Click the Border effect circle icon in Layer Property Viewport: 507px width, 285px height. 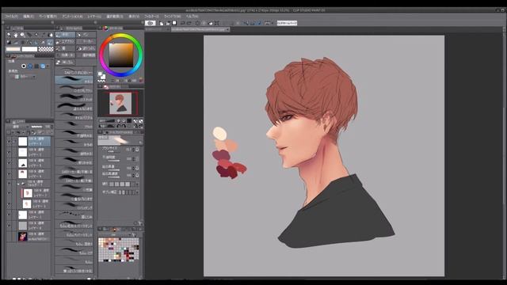click(x=24, y=66)
